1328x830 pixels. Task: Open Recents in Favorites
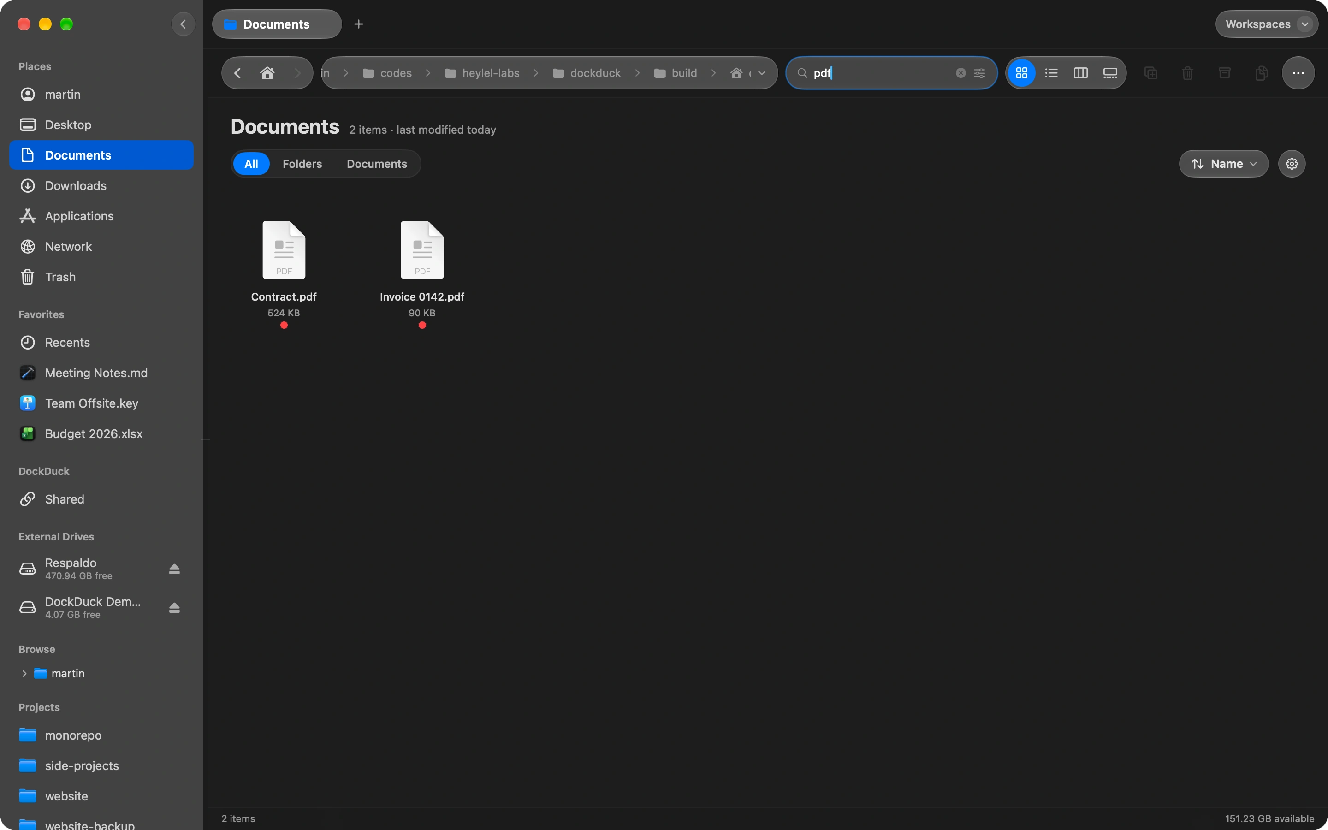point(101,343)
